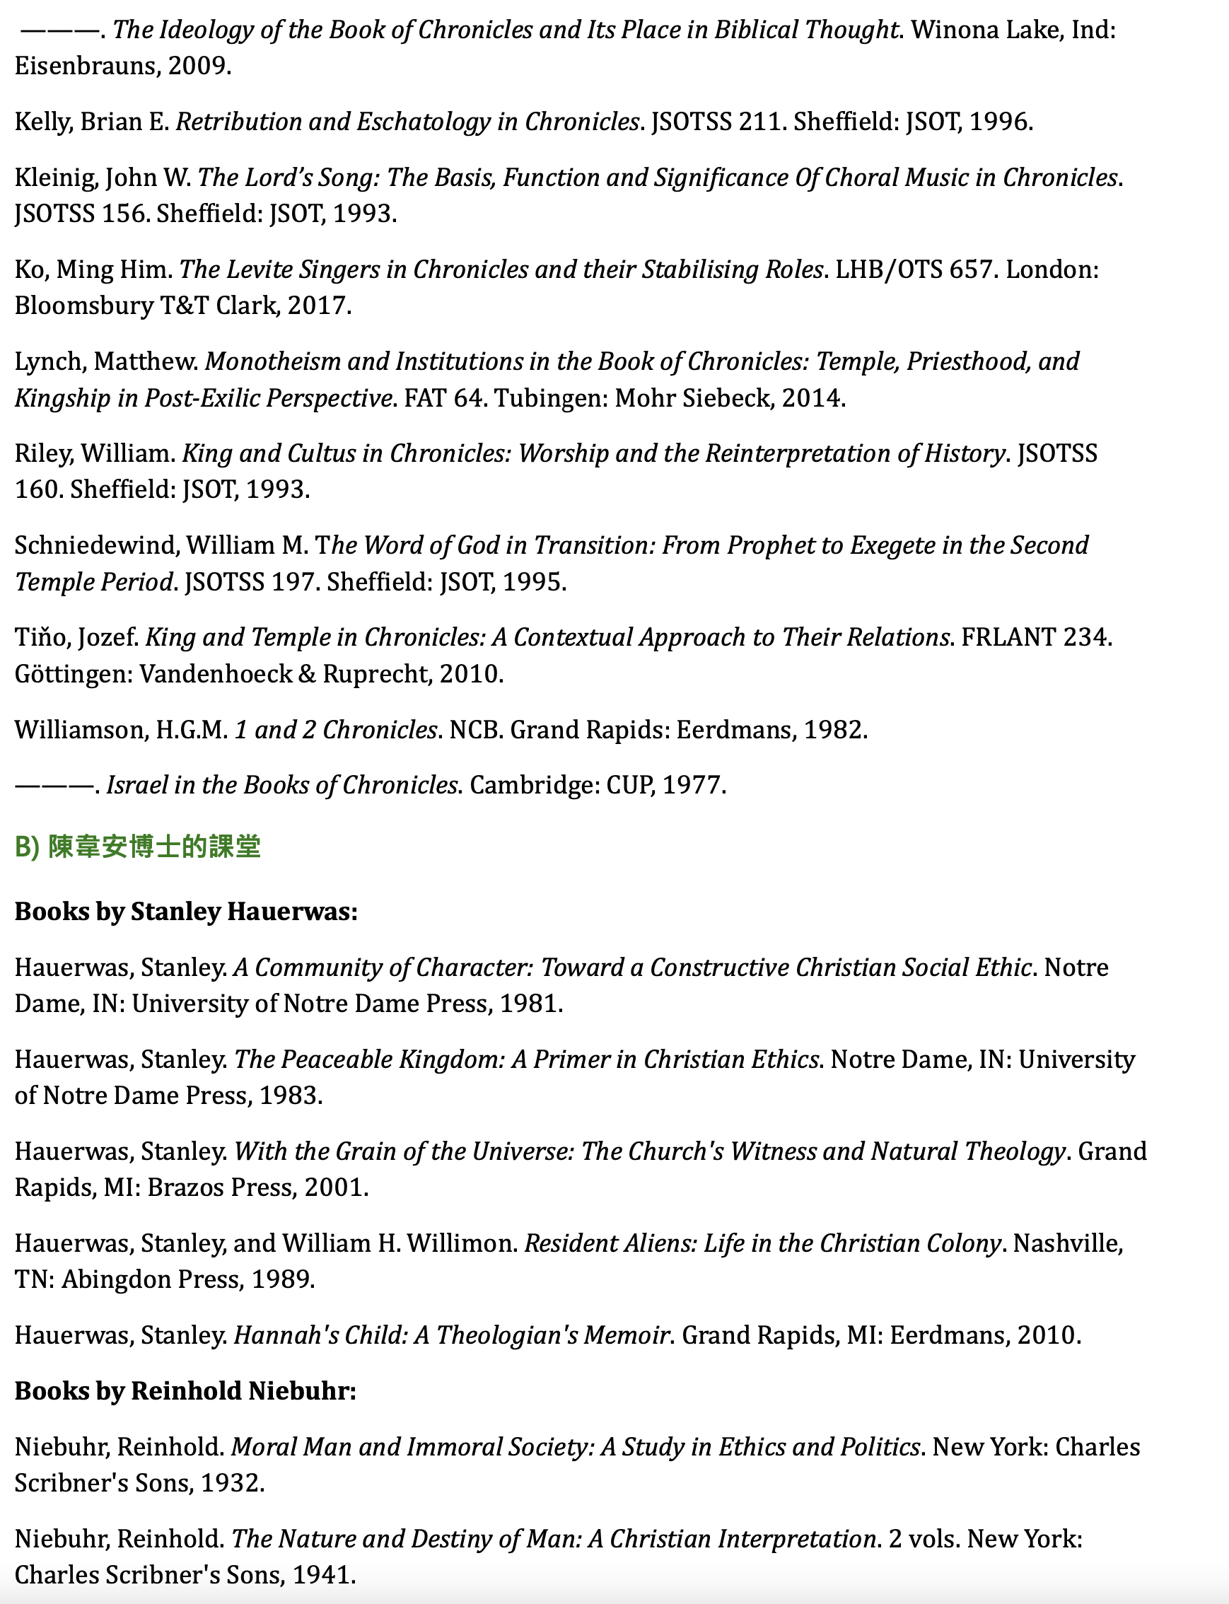Click the title Retribution and Eschatology in Chronicles
This screenshot has width=1229, height=1604.
point(408,122)
